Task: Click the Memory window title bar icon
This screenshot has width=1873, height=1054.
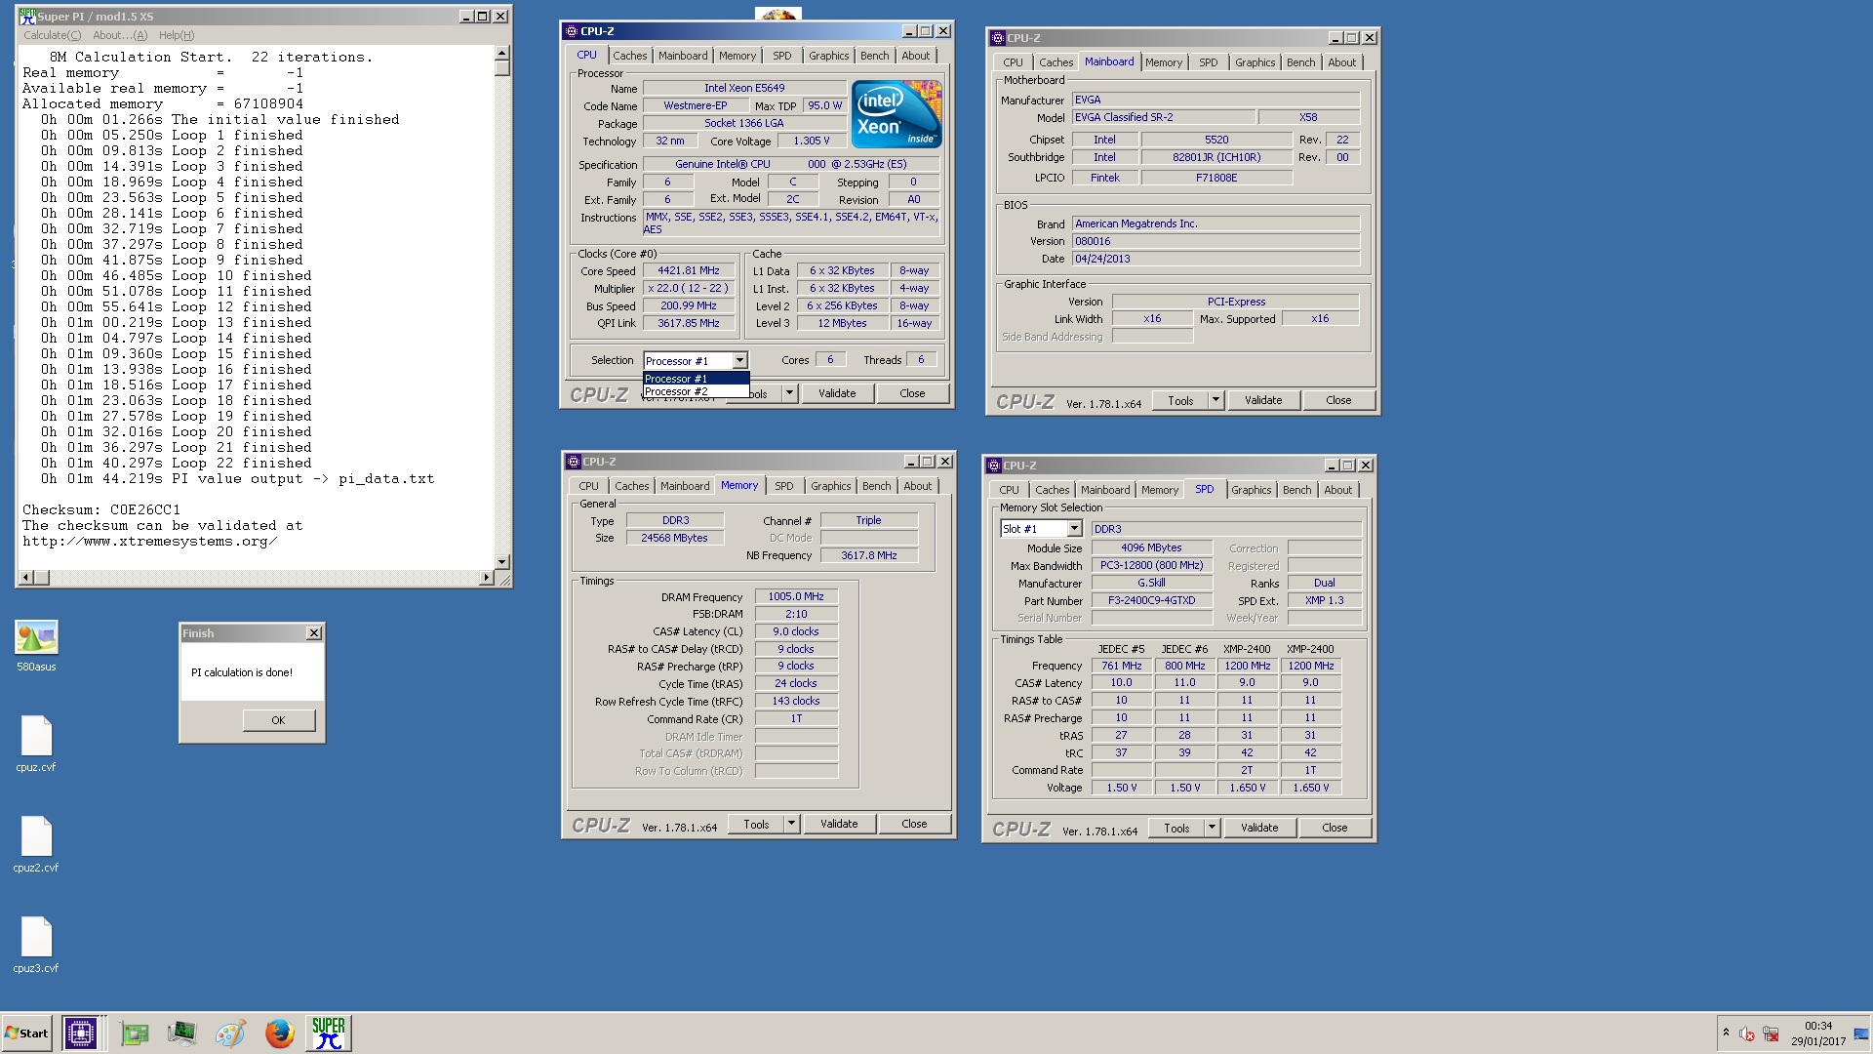Action: 573,462
